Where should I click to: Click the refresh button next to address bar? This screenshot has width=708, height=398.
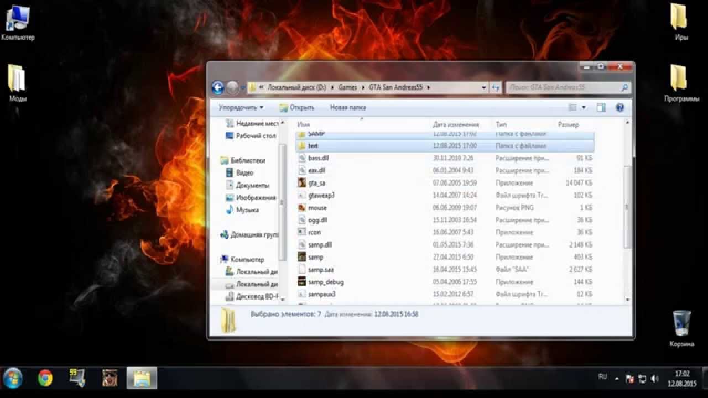tap(496, 87)
